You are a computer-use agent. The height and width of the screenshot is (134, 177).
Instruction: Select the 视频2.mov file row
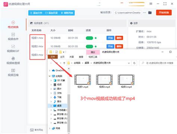(77, 47)
